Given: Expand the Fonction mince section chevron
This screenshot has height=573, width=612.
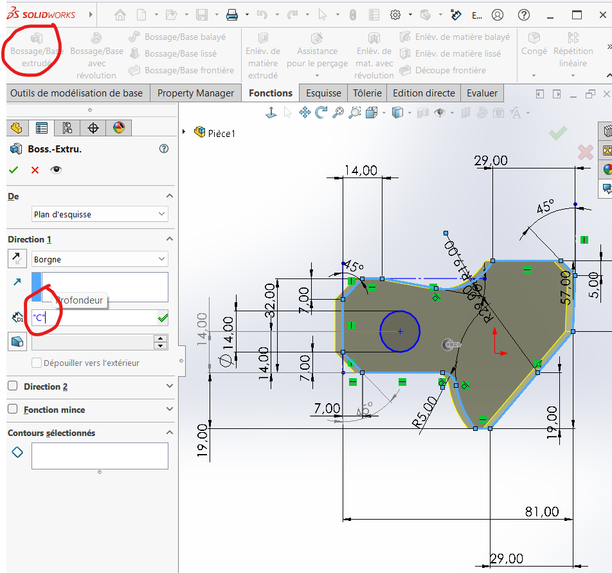Looking at the screenshot, I should 170,409.
